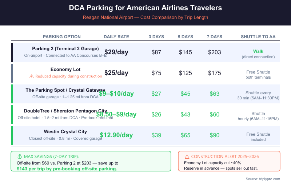Image resolution: width=291 pixels, height=182 pixels.
Task: Click the $60 seven-day DoubleTree price
Action: pyautogui.click(x=215, y=115)
